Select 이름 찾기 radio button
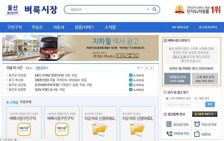Image resolution: width=224 pixels, height=141 pixels. [196, 98]
